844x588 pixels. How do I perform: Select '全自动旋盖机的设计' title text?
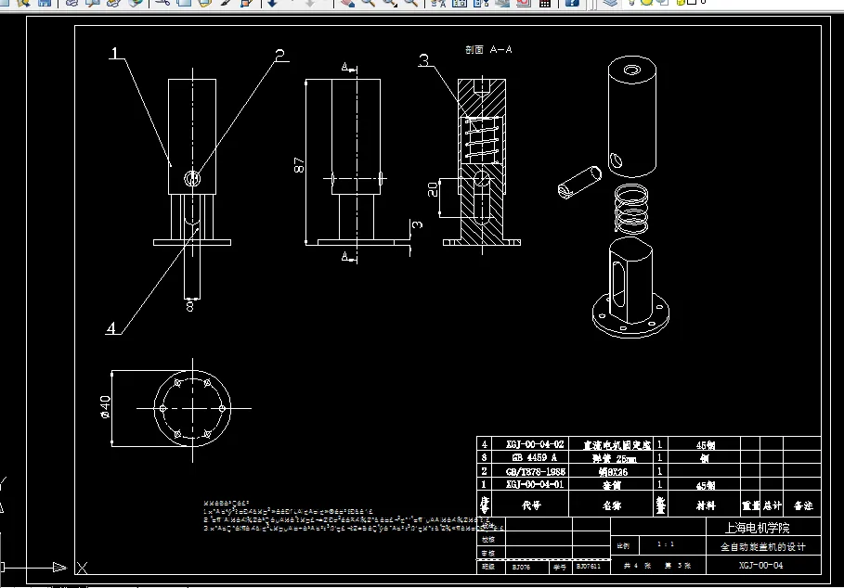[762, 547]
